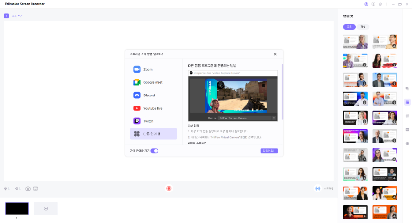Click the four-dot other popular apps icon
The height and width of the screenshot is (223, 412).
click(137, 134)
